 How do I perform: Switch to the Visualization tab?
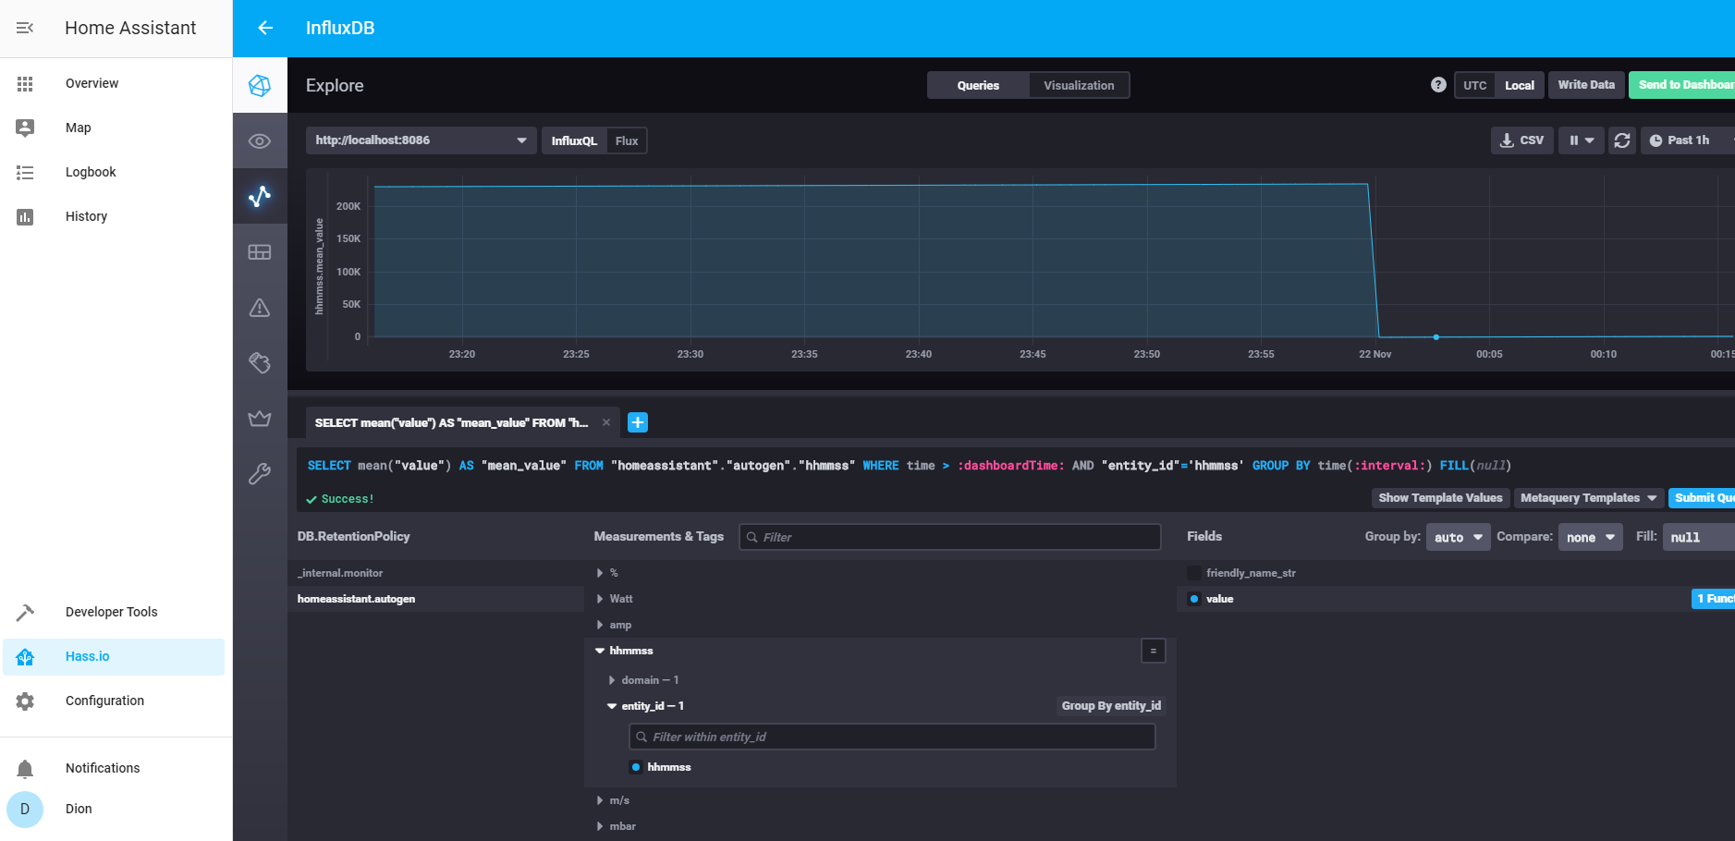tap(1079, 84)
